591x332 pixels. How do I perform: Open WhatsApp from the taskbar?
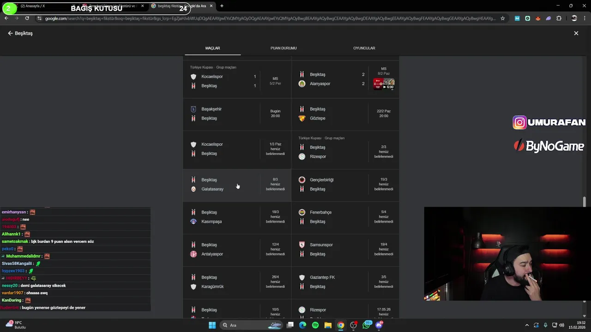(367, 325)
